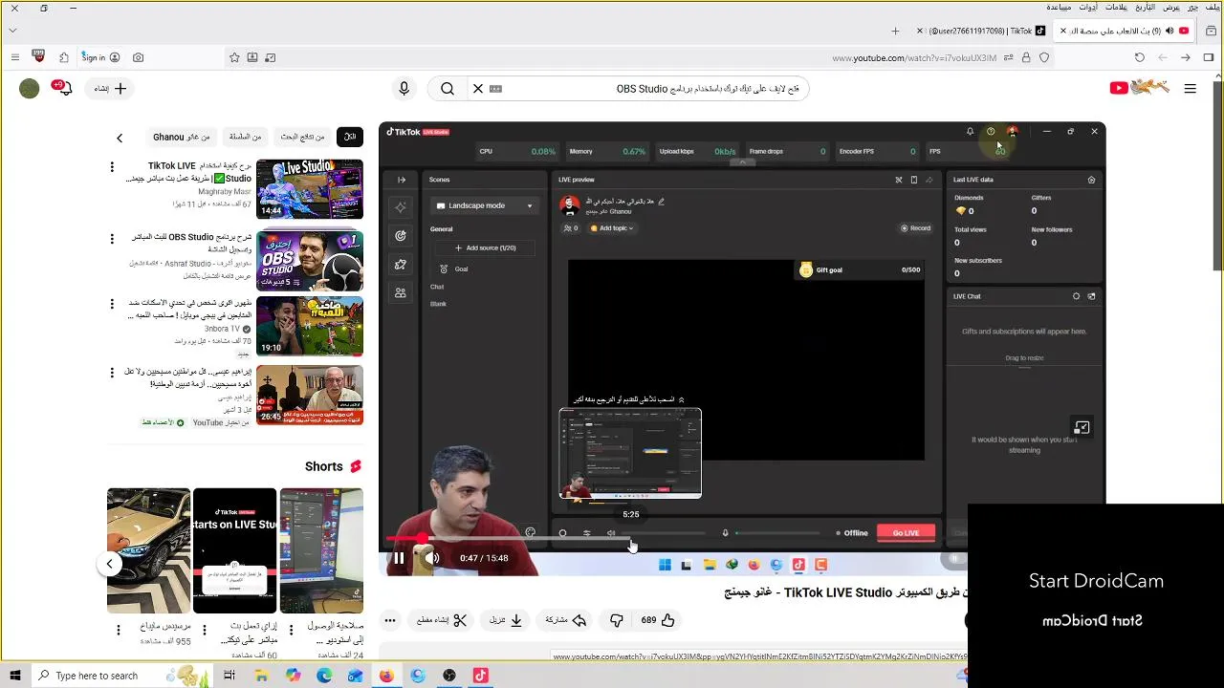The image size is (1224, 688).
Task: Click the address bar URL
Action: coord(914,58)
